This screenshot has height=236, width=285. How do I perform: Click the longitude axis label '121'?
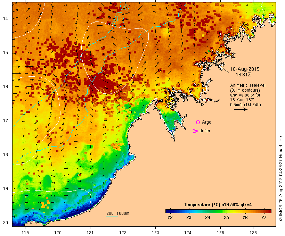point(90,233)
